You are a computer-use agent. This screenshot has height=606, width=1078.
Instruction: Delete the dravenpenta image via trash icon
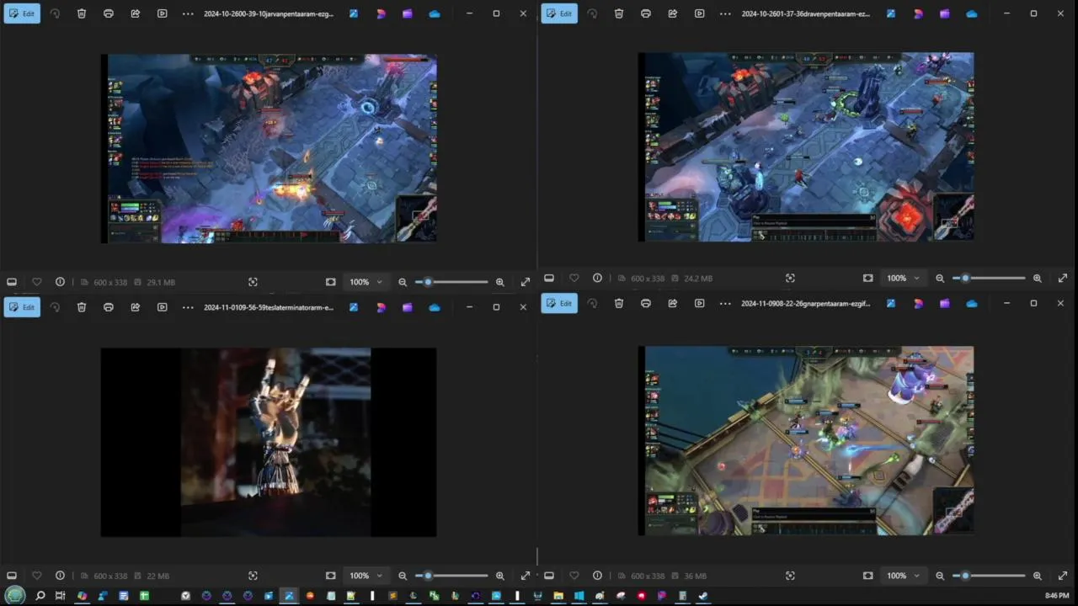coord(619,13)
